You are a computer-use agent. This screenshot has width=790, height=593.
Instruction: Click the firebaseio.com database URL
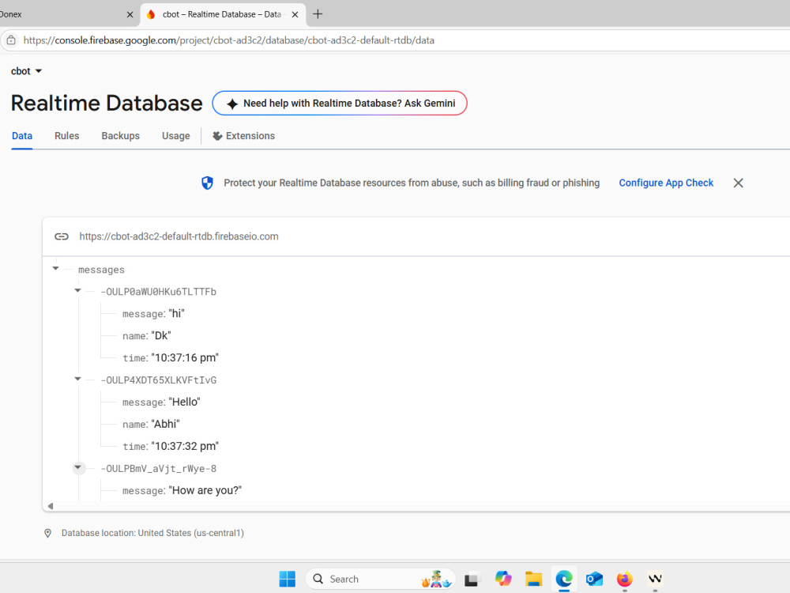(179, 236)
